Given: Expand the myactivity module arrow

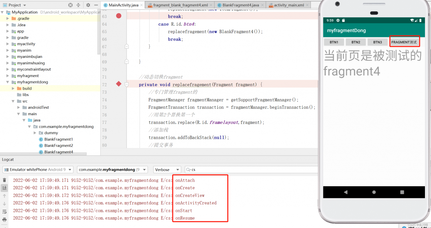Looking at the screenshot, I should (x=8, y=44).
